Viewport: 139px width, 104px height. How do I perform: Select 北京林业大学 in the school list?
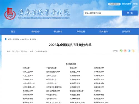click(x=75, y=80)
